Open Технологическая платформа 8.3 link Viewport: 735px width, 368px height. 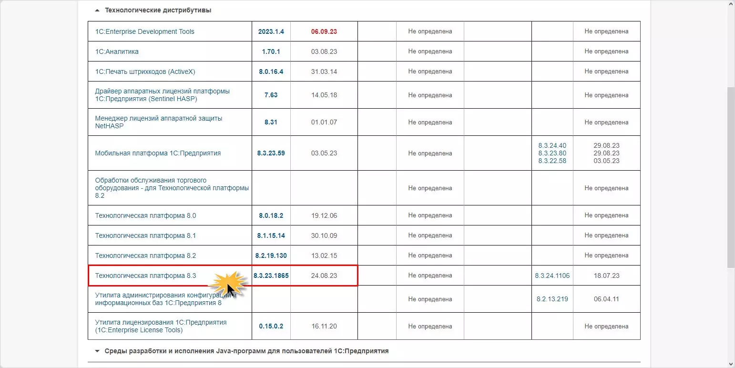tap(145, 276)
